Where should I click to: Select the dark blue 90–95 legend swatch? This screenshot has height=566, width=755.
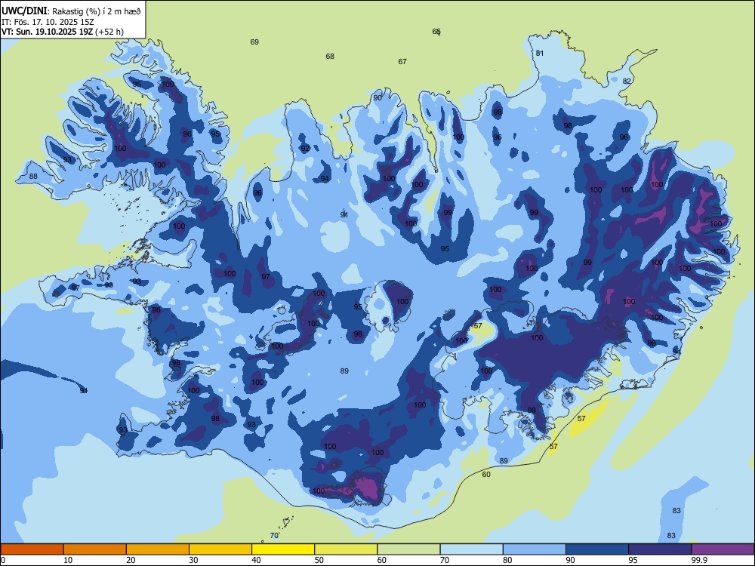(x=597, y=549)
